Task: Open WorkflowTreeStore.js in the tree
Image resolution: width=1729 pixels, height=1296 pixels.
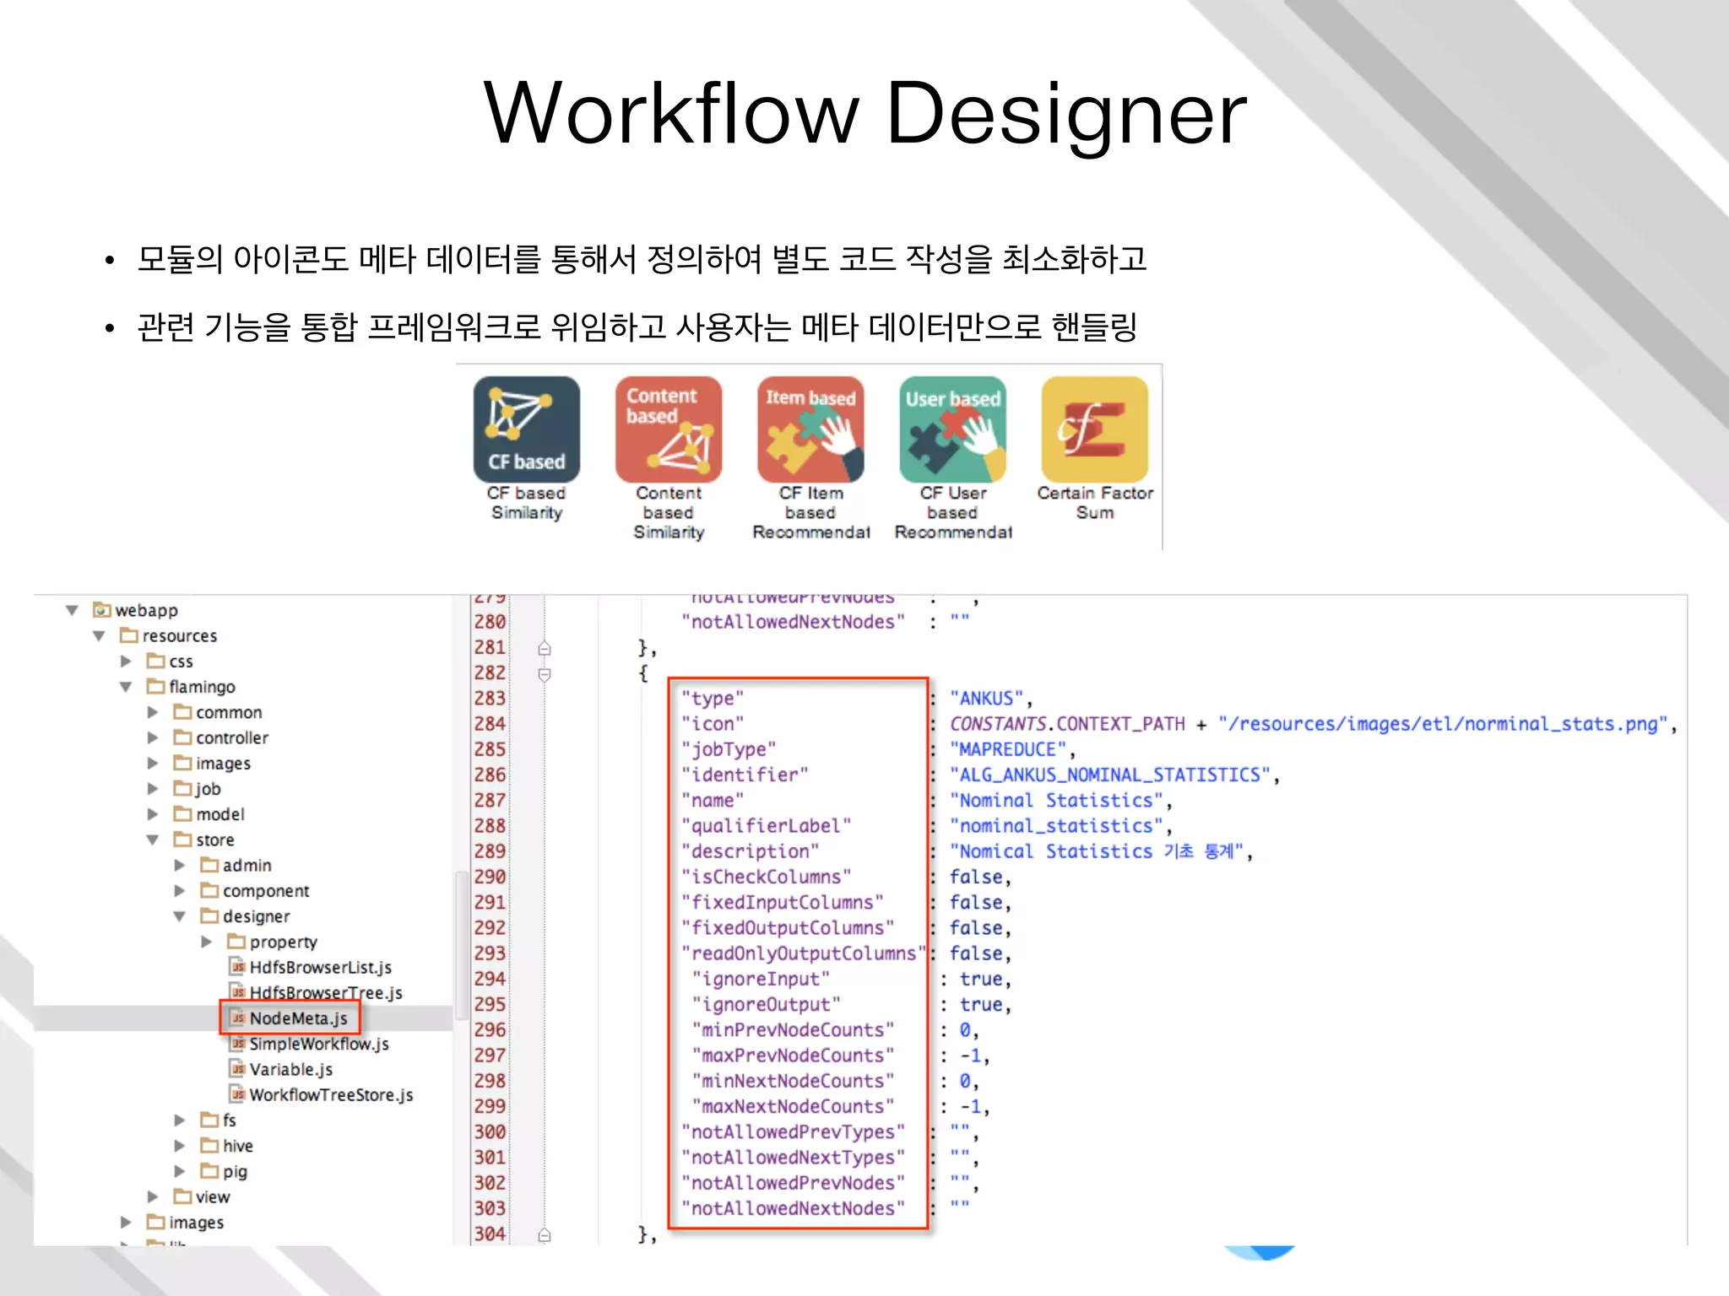Action: (x=330, y=1095)
